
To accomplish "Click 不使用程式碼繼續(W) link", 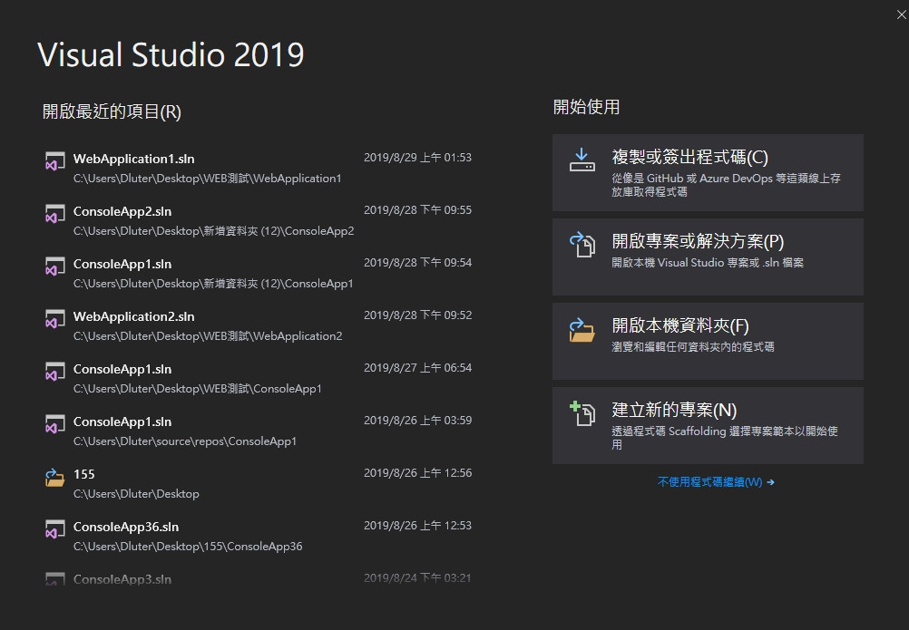I will [x=710, y=482].
